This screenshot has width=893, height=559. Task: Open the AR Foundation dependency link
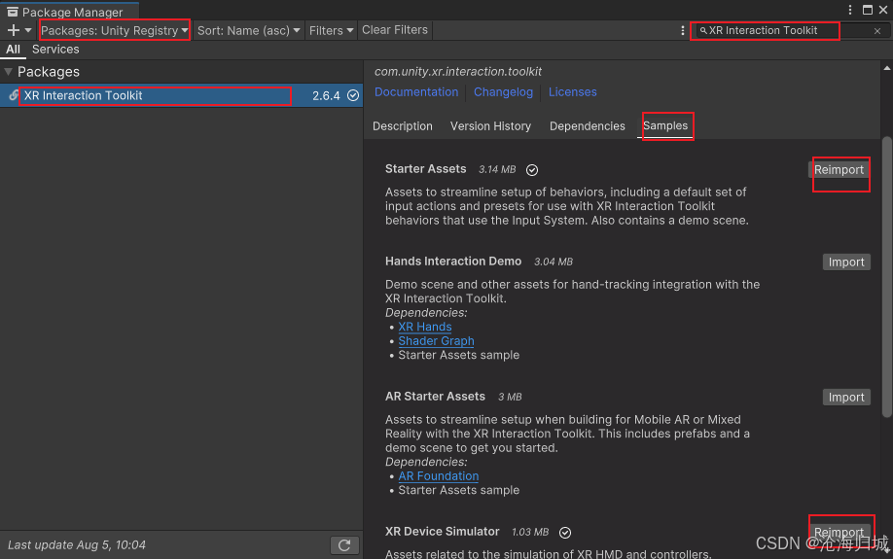click(x=439, y=476)
